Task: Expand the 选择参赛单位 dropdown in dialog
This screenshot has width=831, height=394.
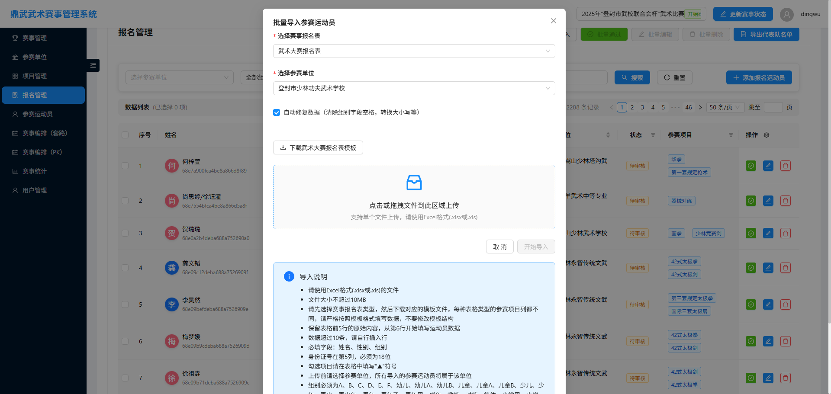Action: point(414,88)
